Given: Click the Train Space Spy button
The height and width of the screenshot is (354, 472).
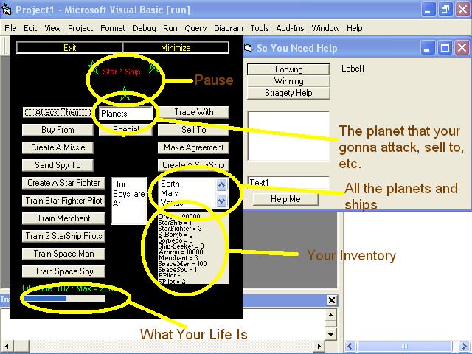Looking at the screenshot, I should click(x=63, y=271).
